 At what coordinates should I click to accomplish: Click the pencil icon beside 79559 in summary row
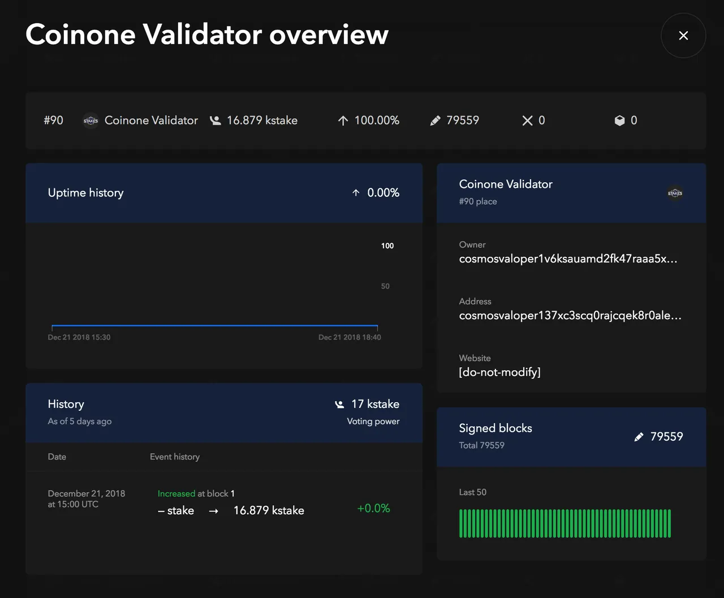tap(435, 121)
